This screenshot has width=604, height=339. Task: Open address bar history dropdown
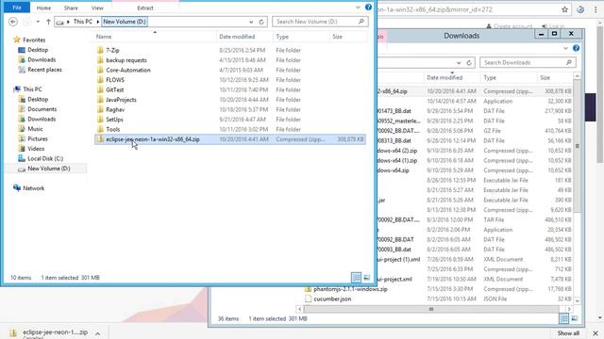click(251, 22)
